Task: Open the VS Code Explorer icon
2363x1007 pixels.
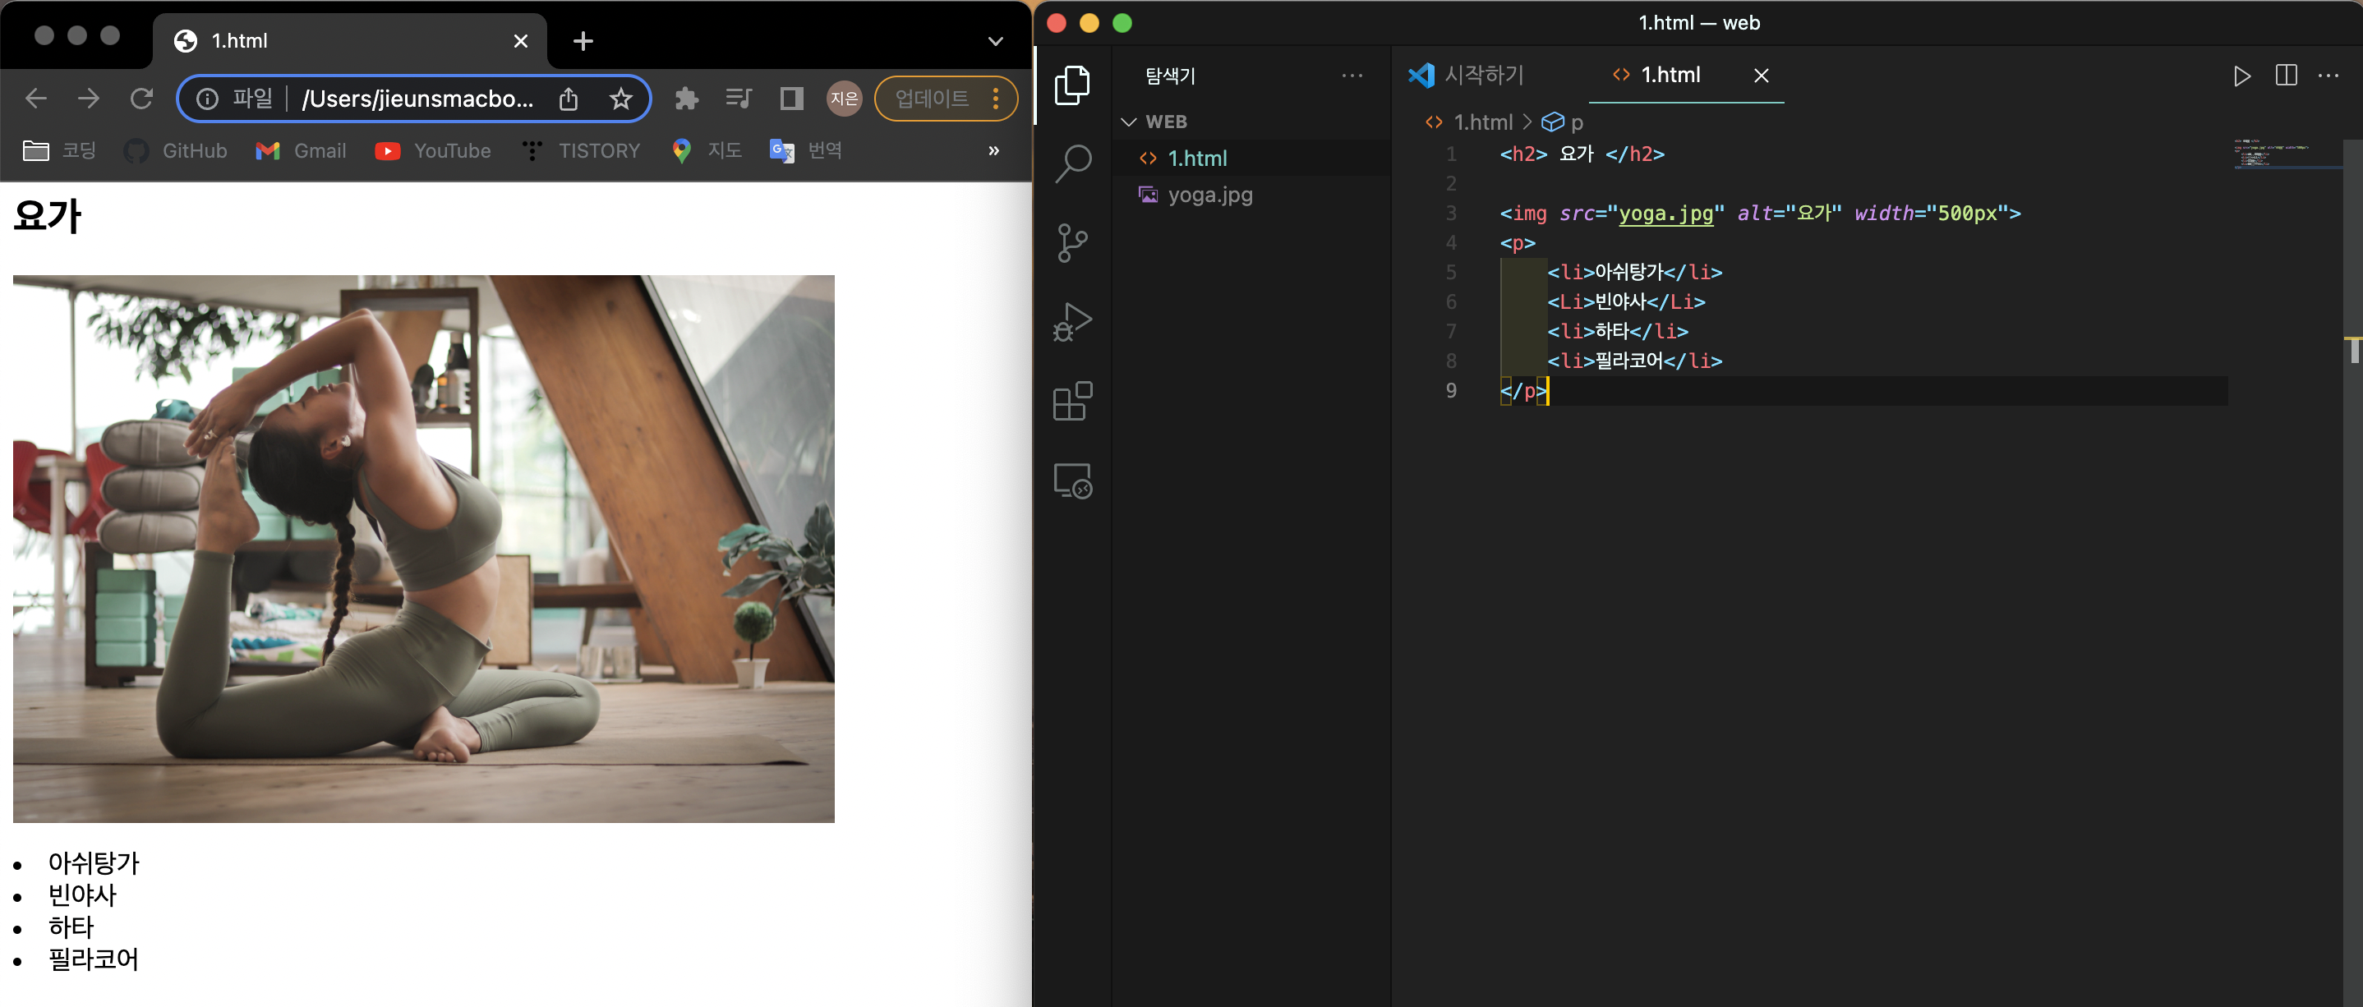Action: click(x=1071, y=85)
